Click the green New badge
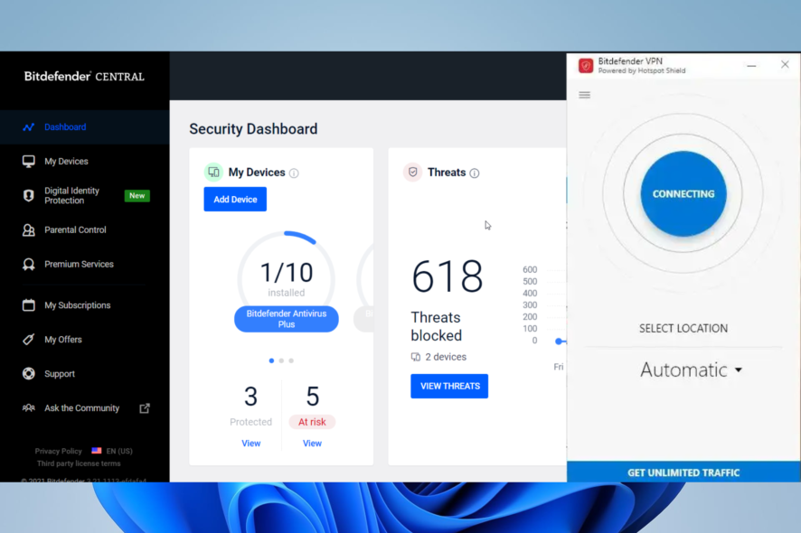Viewport: 801px width, 533px height. coord(137,195)
